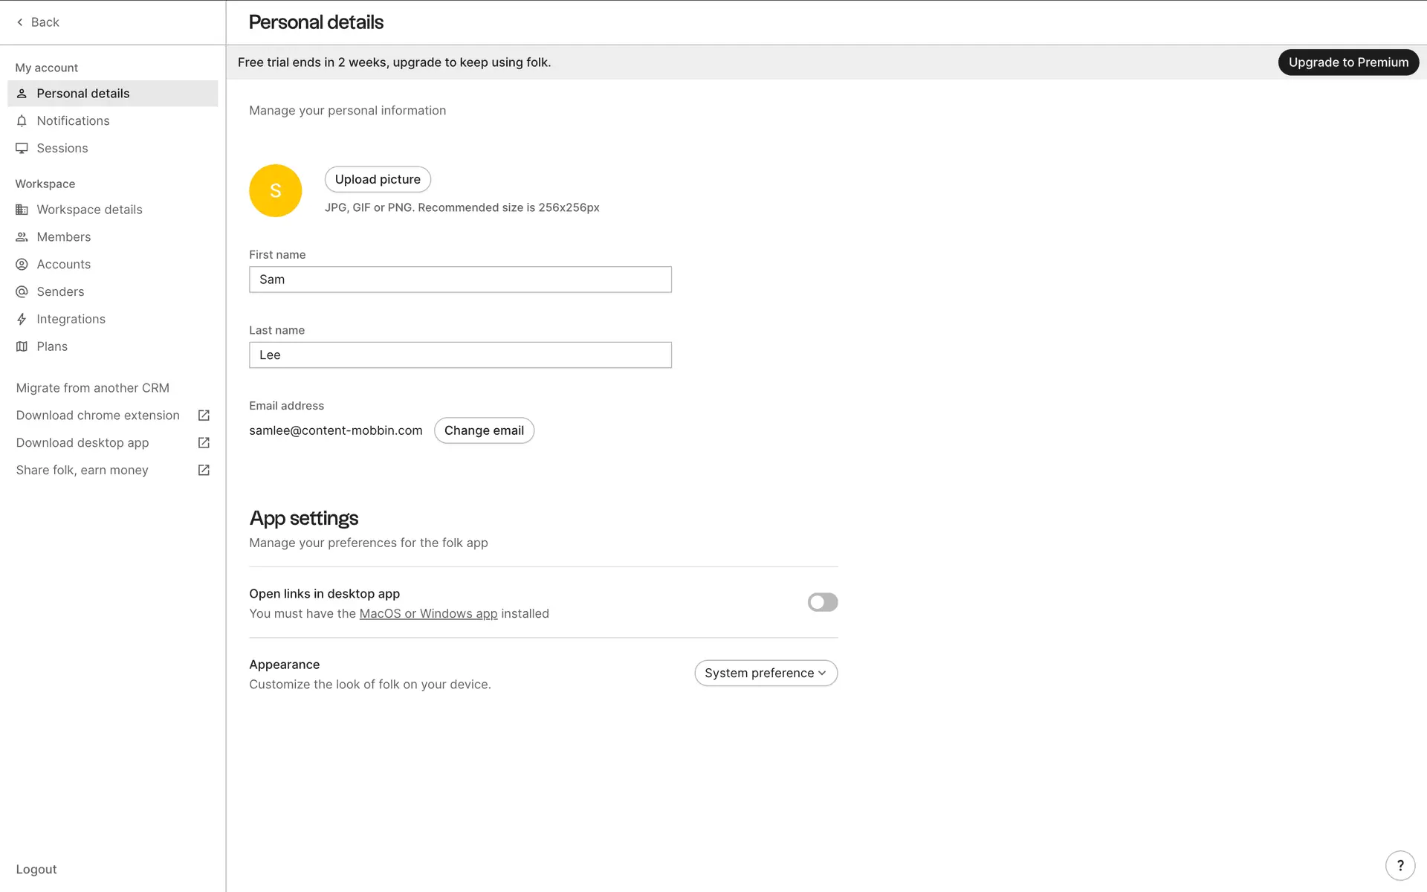Expand the System preference appearance dropdown
The height and width of the screenshot is (892, 1427).
pyautogui.click(x=766, y=673)
